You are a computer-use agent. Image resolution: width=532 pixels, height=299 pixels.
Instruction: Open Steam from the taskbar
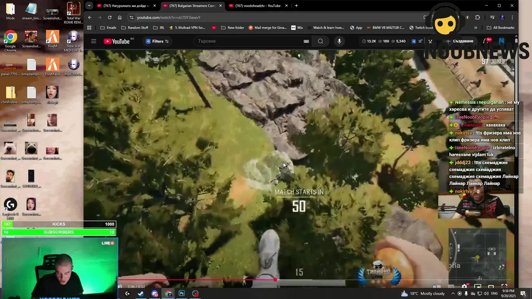pos(141,294)
